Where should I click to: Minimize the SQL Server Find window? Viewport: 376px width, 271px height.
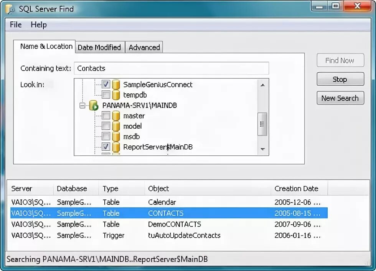tap(319, 6)
